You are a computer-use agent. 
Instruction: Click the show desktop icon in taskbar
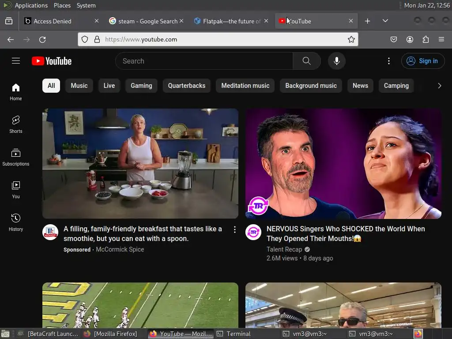tap(5, 334)
